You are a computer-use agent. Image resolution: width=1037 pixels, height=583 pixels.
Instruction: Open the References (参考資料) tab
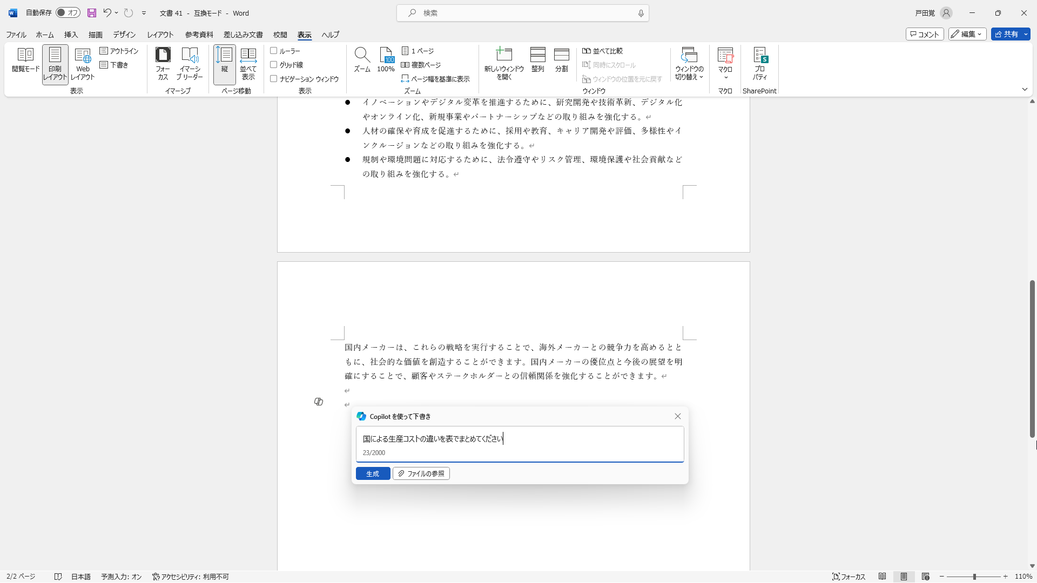click(199, 35)
